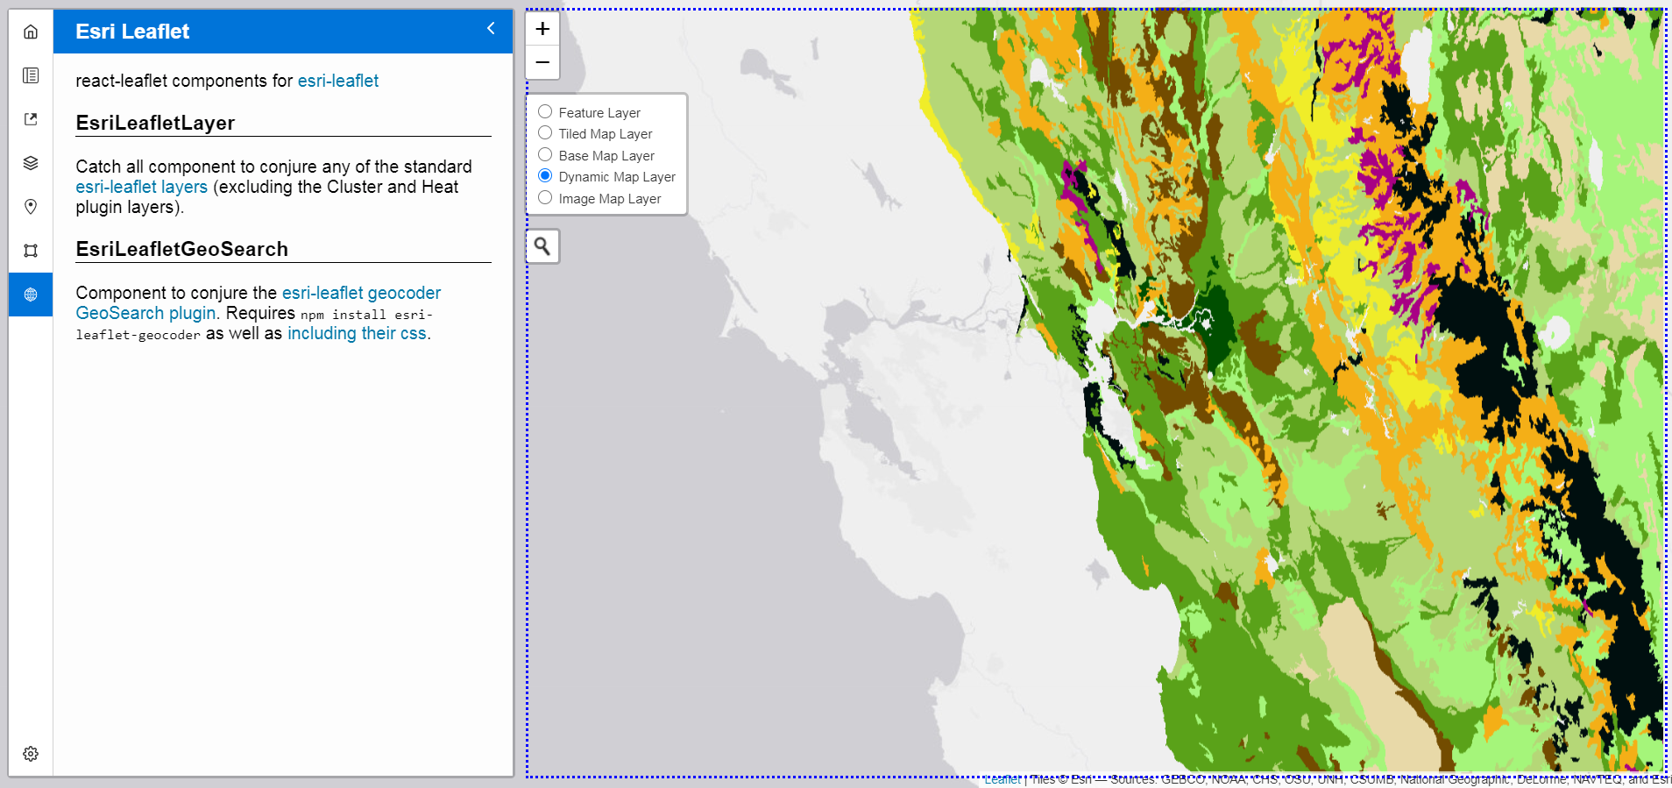Open the Home sidebar tab icon
The image size is (1672, 788).
pyautogui.click(x=31, y=32)
